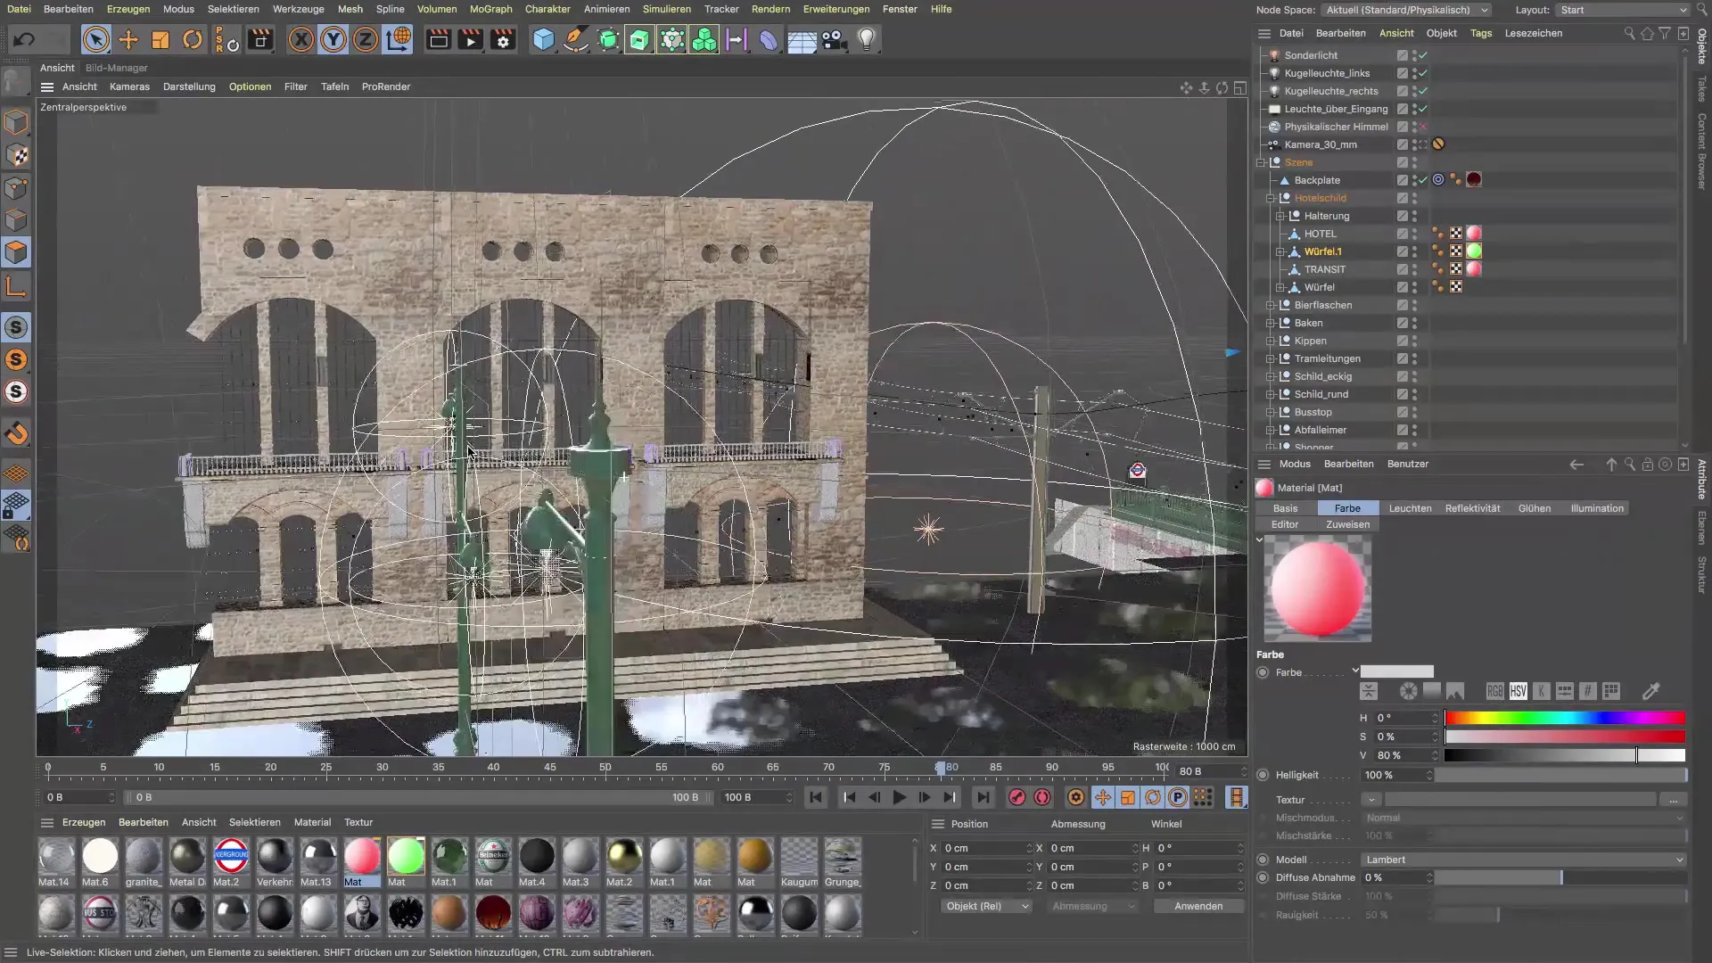Toggle Y axis lock

(333, 40)
